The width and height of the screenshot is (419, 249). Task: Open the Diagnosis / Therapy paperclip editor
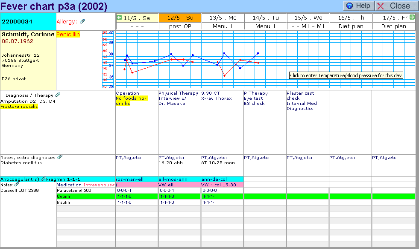pyautogui.click(x=58, y=95)
